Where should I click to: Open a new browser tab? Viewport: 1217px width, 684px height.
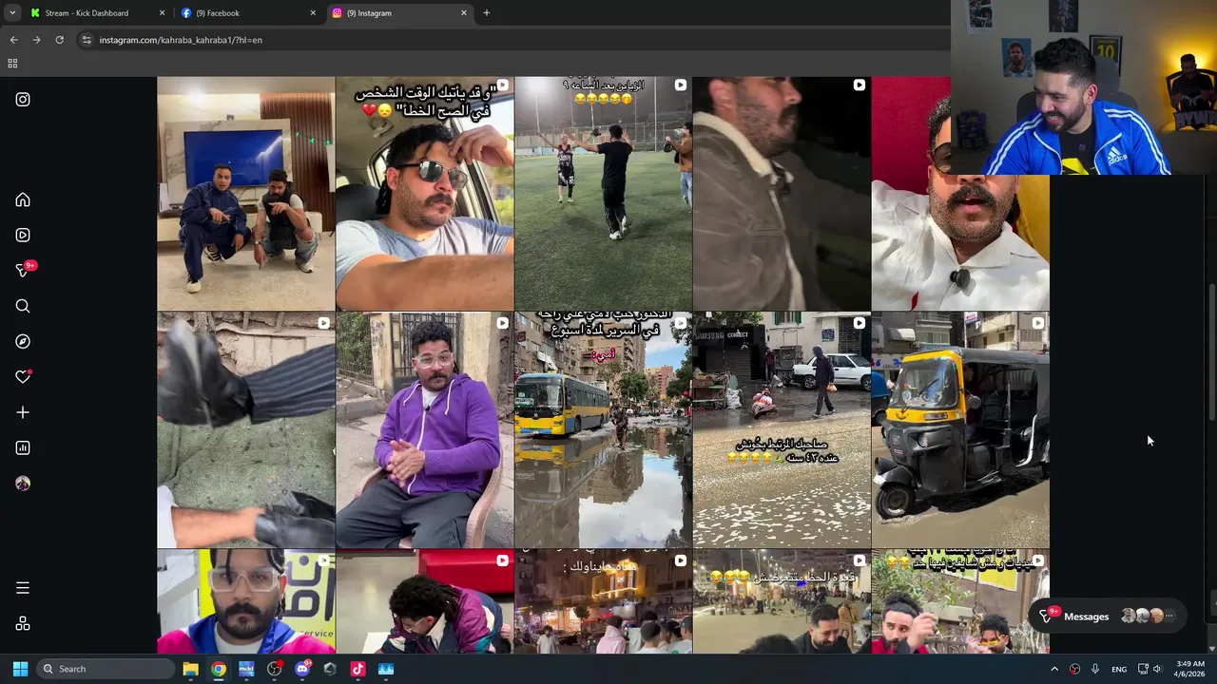(x=486, y=13)
